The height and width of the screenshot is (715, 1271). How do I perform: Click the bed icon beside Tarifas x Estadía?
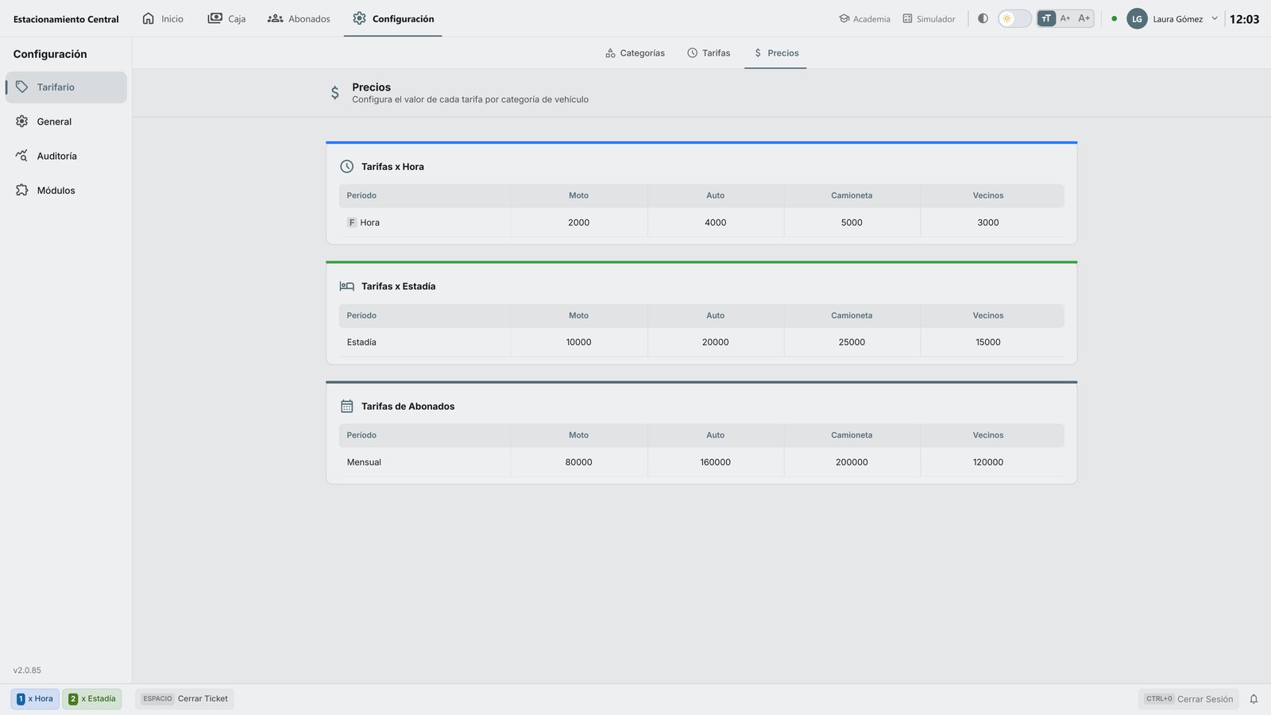[347, 286]
